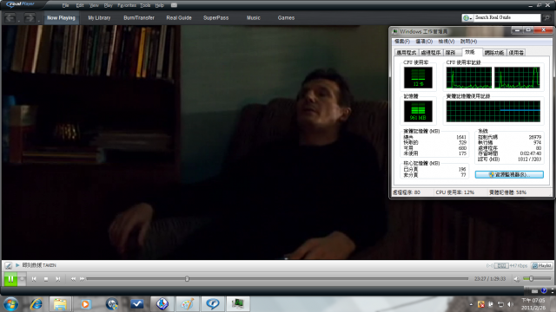Open the Windows Start button
556x312 pixels.
10,304
